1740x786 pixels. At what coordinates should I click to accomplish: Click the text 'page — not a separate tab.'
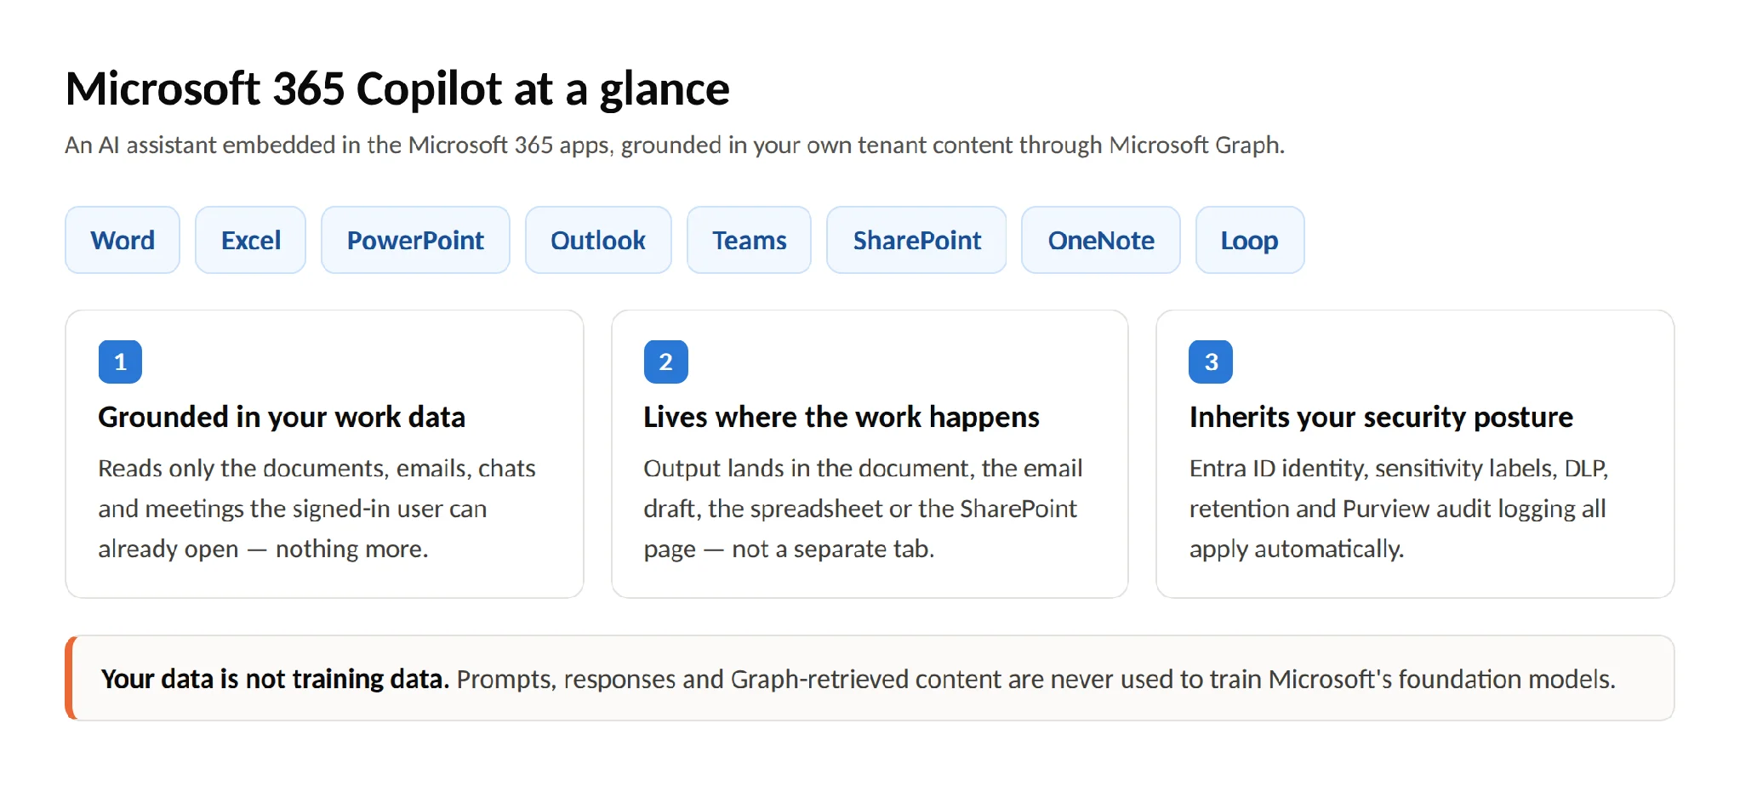pyautogui.click(x=789, y=549)
